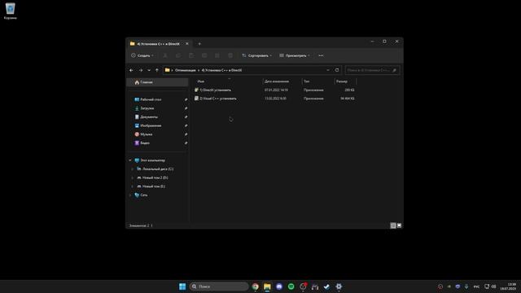Expand the Локальный диск (C:) node

pyautogui.click(x=132, y=169)
